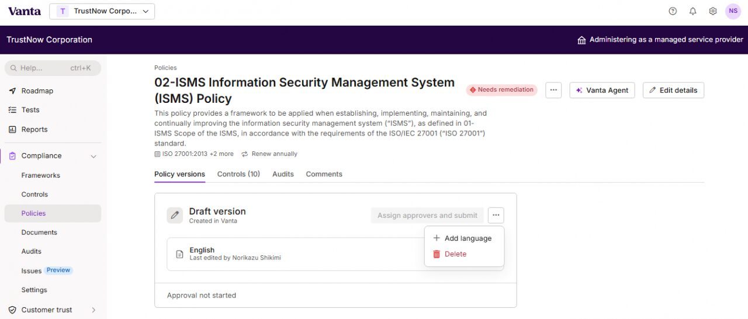Click the Customer trust shield icon
Screen dimensions: 748x319
point(12,310)
